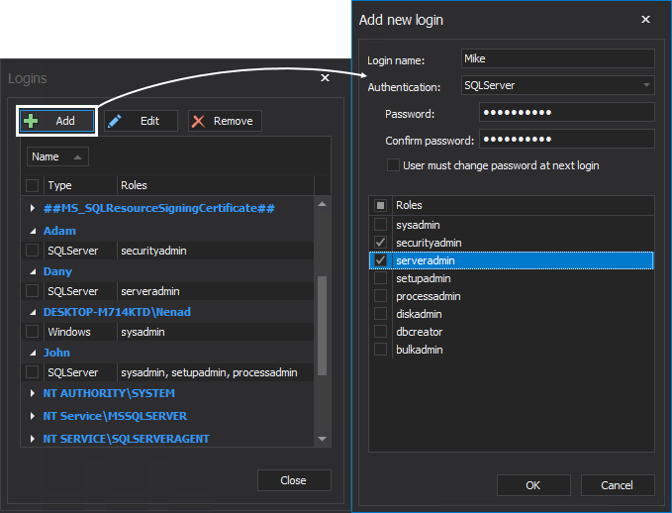Check the dbcreator role
Screen dimensions: 672x513
pos(380,332)
